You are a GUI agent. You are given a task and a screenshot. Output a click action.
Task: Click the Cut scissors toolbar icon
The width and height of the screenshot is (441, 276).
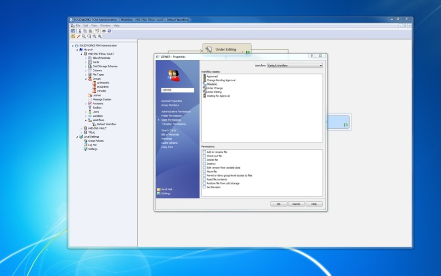(x=79, y=31)
